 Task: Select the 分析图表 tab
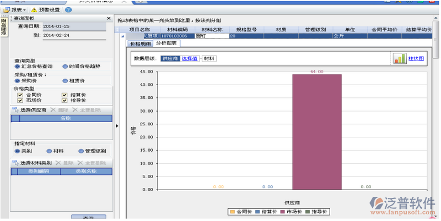point(166,42)
